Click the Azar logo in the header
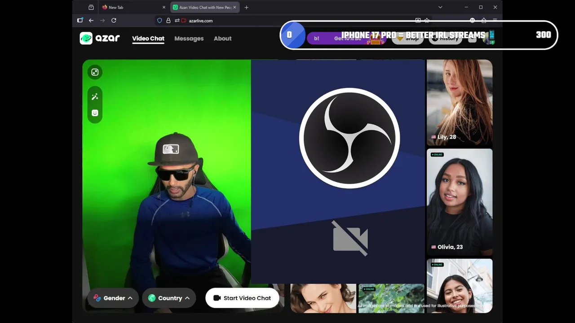This screenshot has width=575, height=323. [100, 38]
